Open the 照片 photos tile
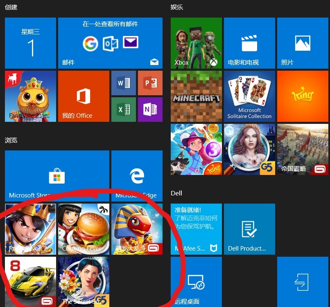The height and width of the screenshot is (307, 330). tap(303, 43)
